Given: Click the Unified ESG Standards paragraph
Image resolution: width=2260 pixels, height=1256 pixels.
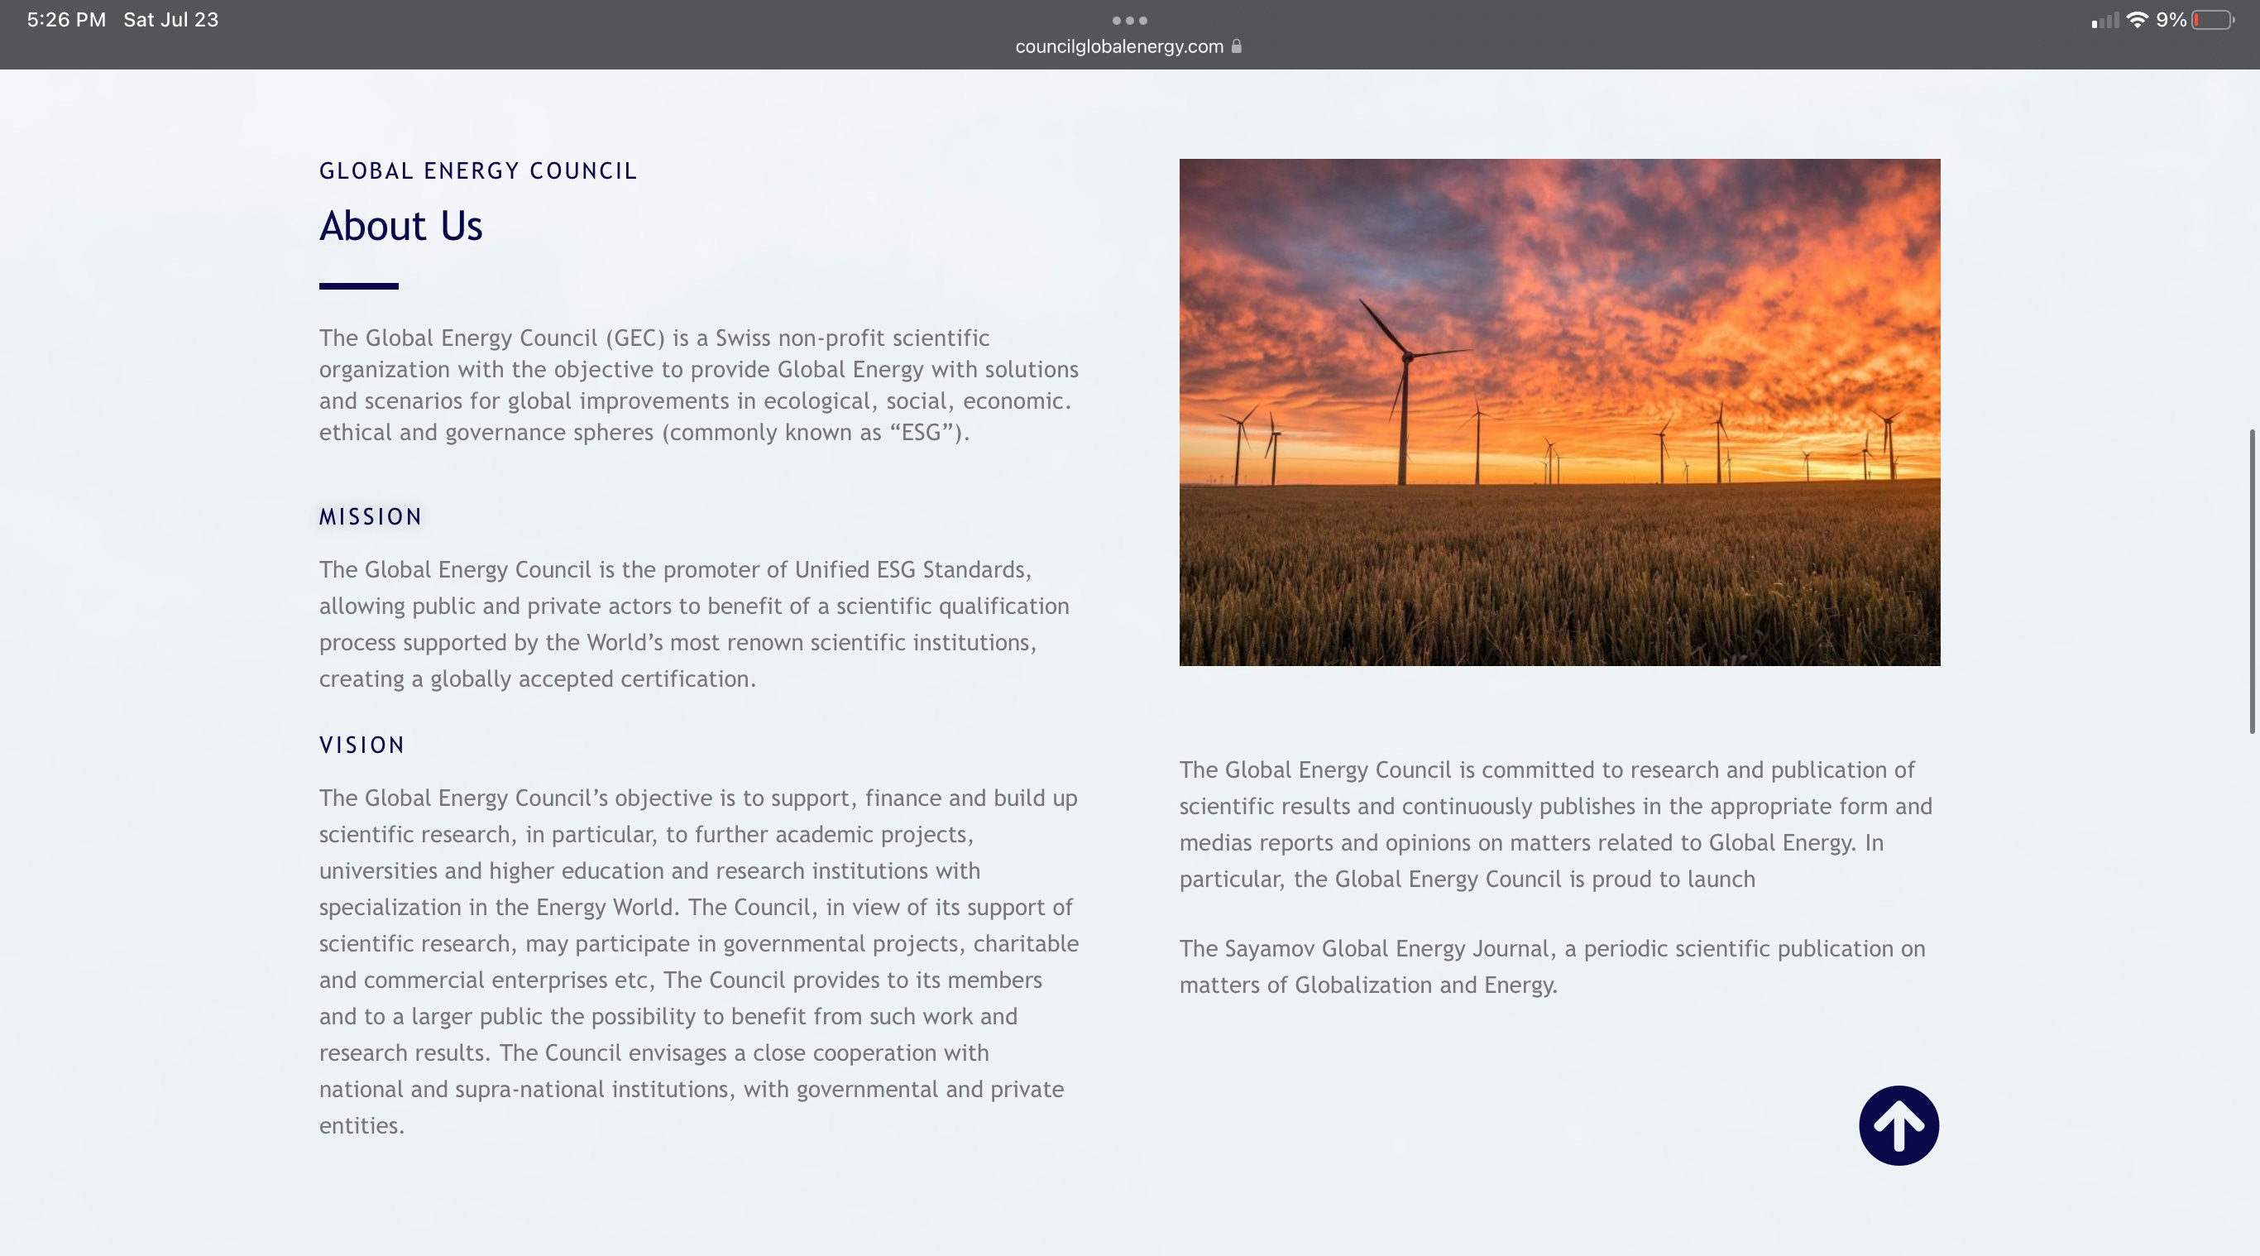Looking at the screenshot, I should [694, 624].
